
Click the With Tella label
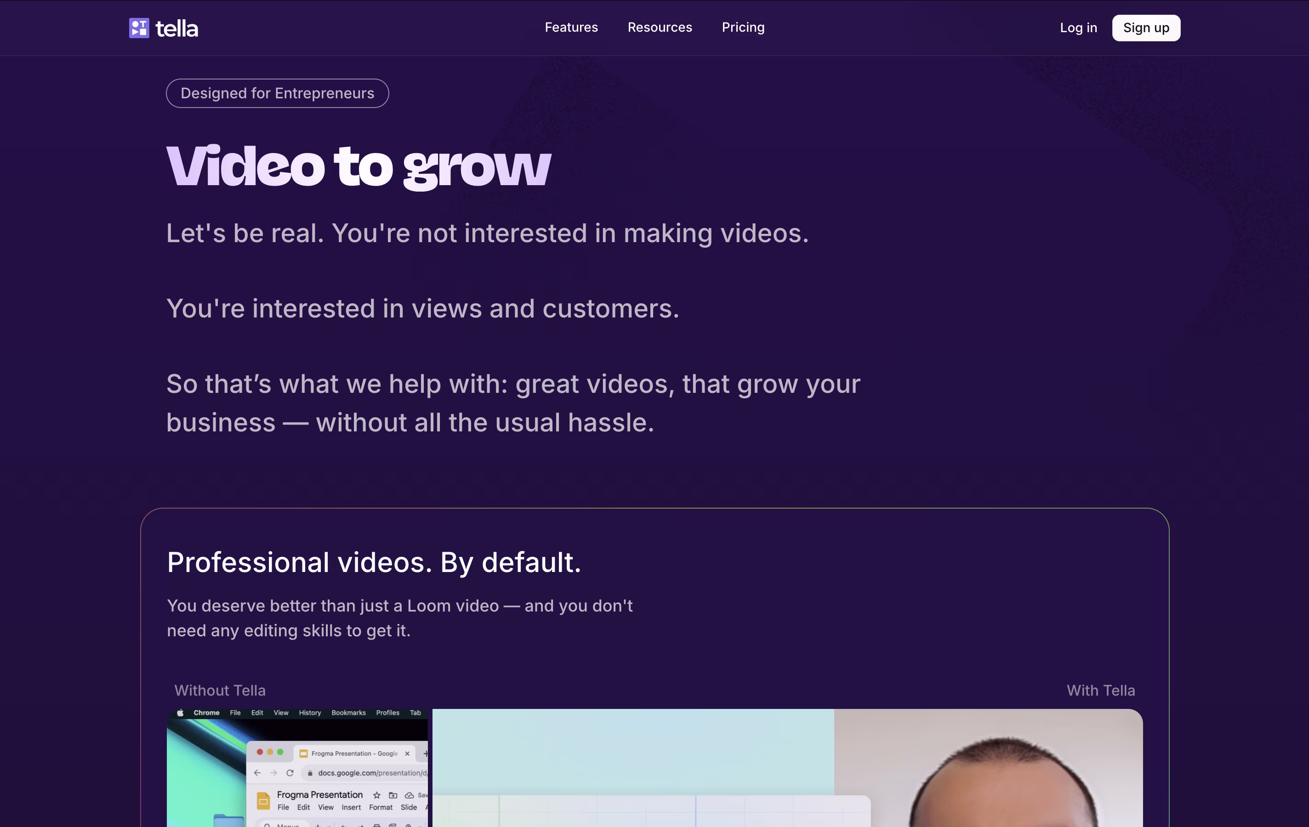[1101, 690]
